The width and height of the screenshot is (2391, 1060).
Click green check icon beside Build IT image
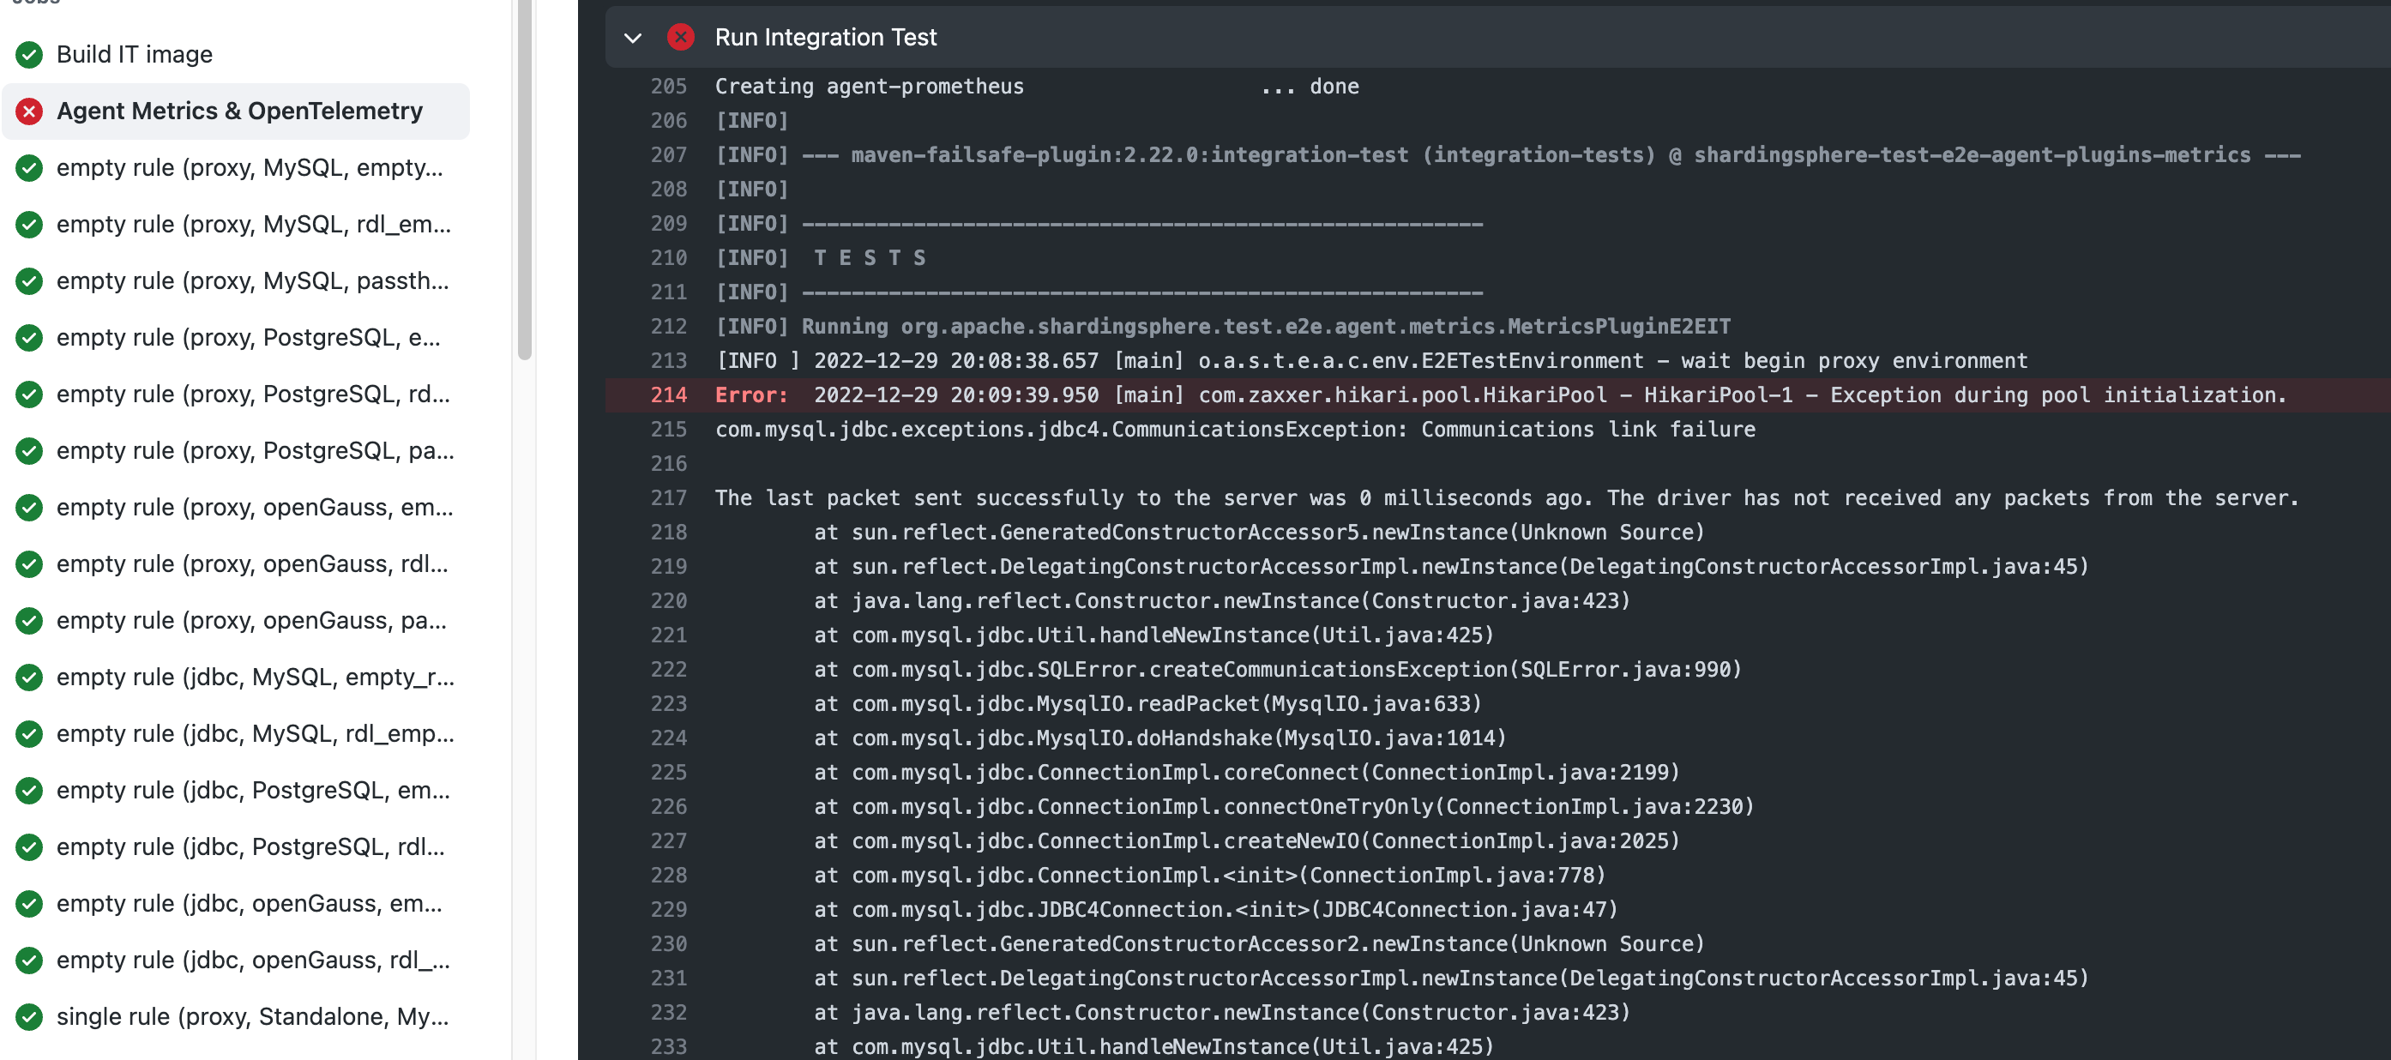[x=30, y=55]
